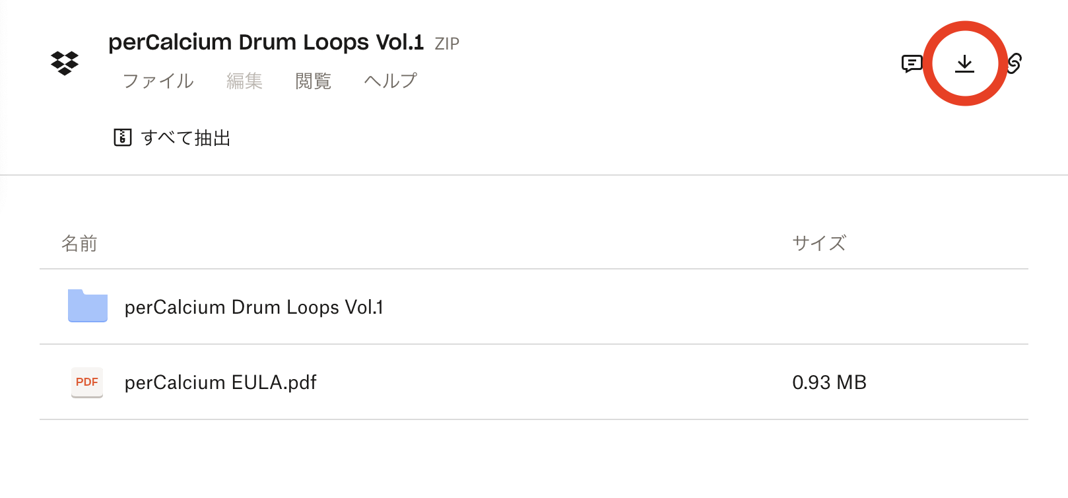Image resolution: width=1068 pixels, height=498 pixels.
Task: Open the 閲覧 menu
Action: pos(313,81)
